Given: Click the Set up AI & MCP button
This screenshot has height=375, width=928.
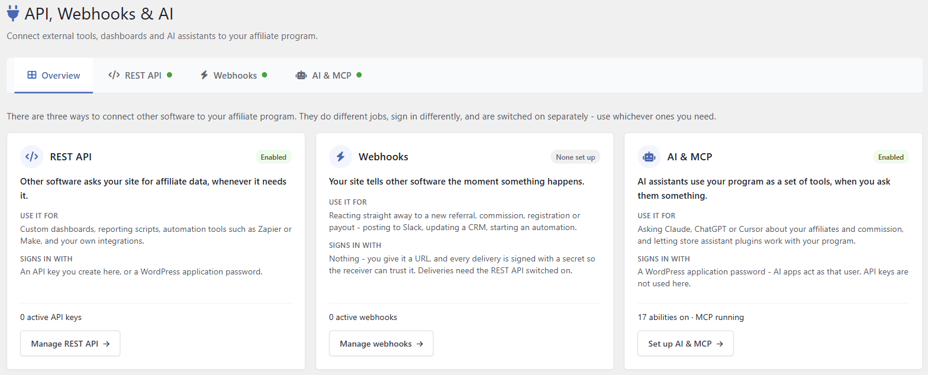Looking at the screenshot, I should (x=685, y=343).
